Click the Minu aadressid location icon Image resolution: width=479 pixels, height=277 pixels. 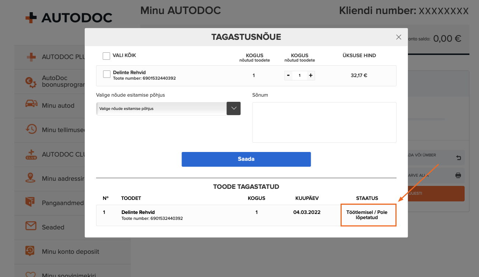31,179
